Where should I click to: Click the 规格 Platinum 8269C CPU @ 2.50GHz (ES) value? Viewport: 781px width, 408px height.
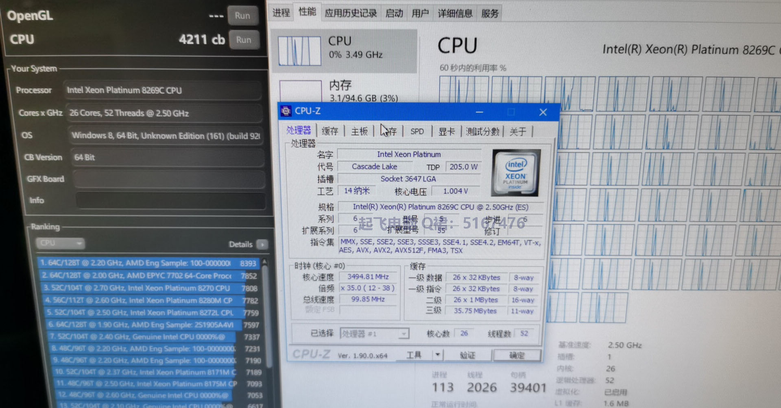[x=441, y=207]
